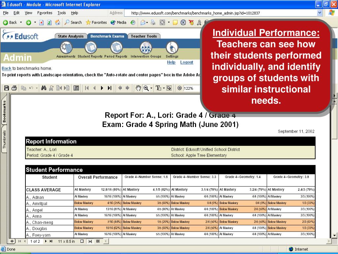
Task: Open the undo dropdown arrow in PDF toolbar
Action: (x=37, y=88)
